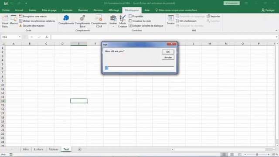Click Annuler in the age dialog
The height and width of the screenshot is (157, 279).
[168, 58]
